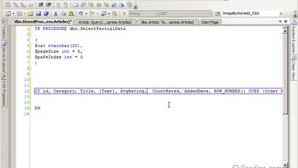Click the Start Debugging play icon
298x168 pixels.
tap(124, 14)
